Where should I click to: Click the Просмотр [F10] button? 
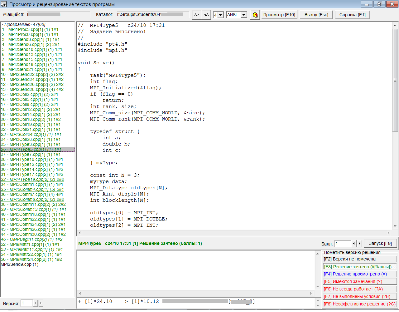(x=279, y=15)
